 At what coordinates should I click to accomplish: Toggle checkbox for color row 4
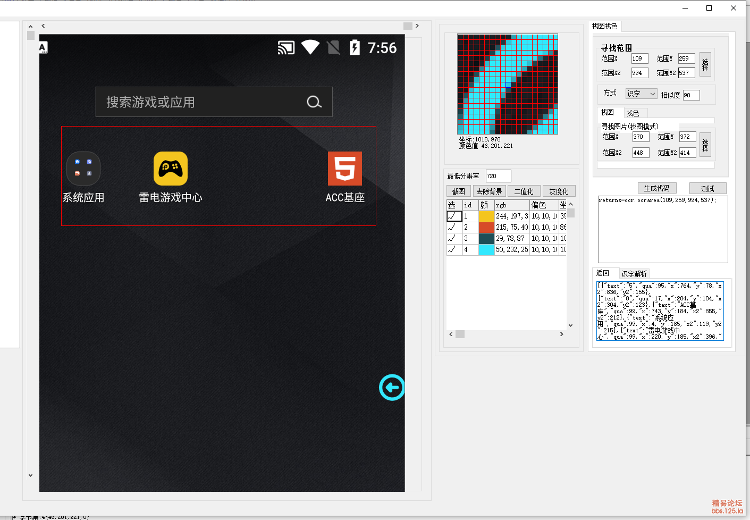[x=454, y=249]
